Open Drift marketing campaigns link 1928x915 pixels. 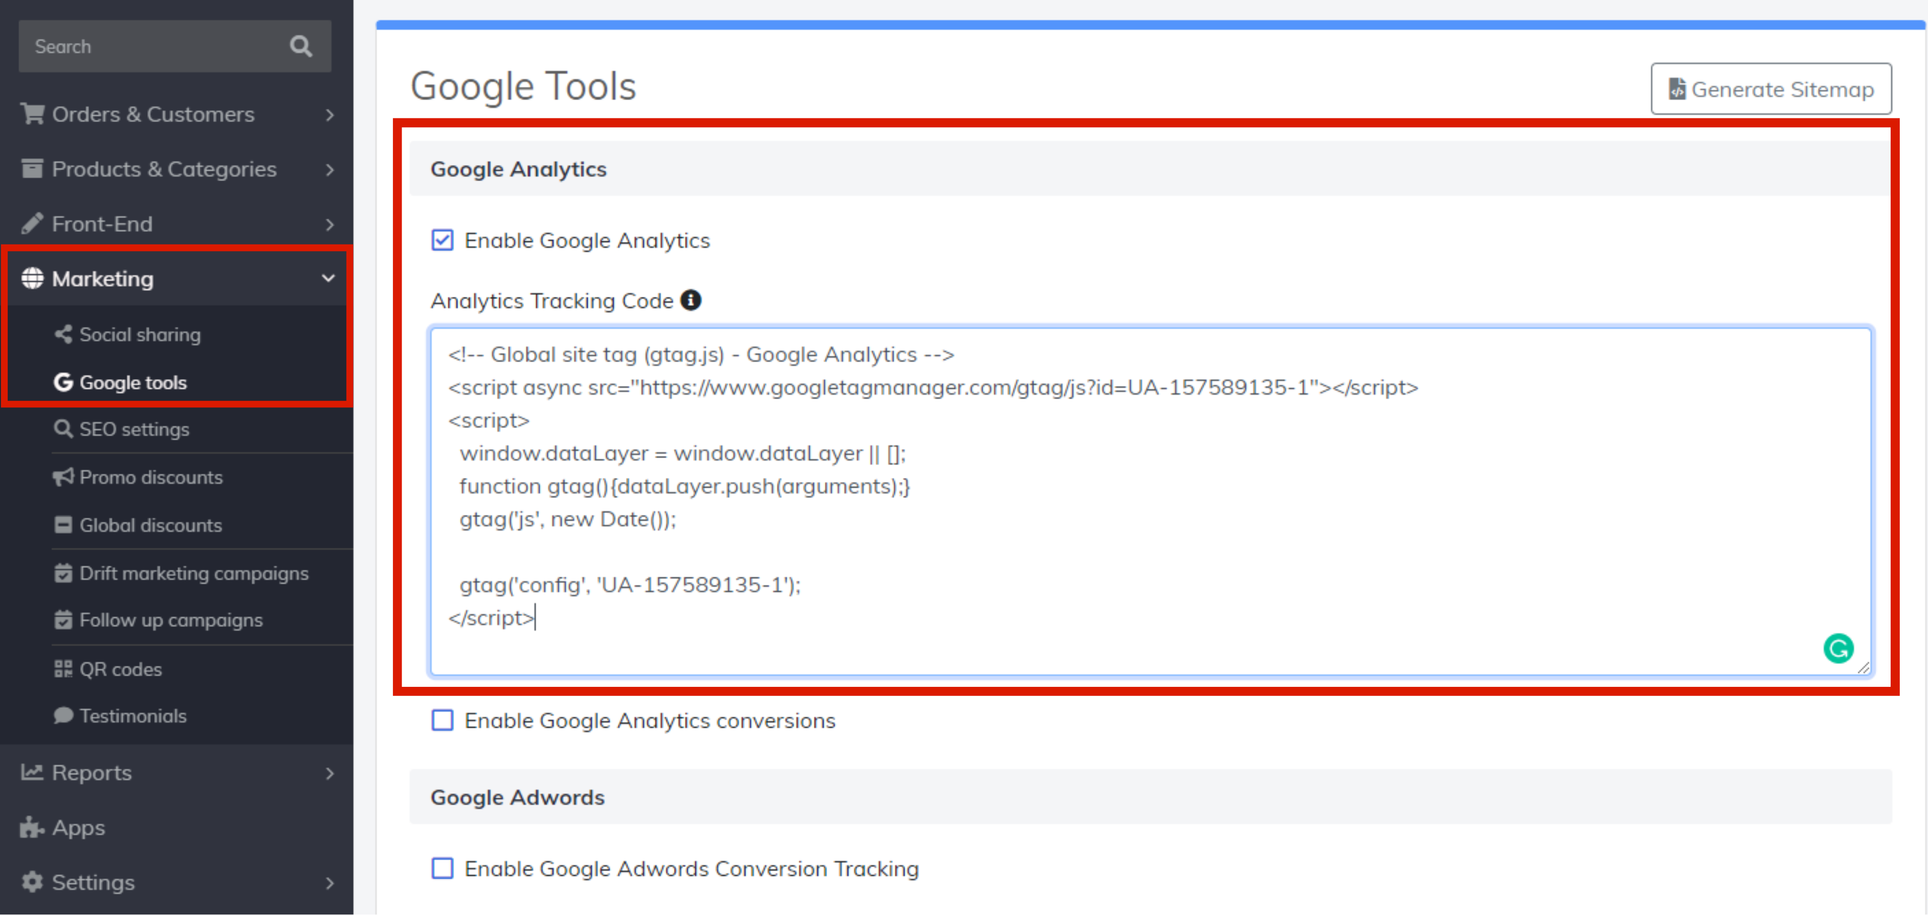point(193,574)
